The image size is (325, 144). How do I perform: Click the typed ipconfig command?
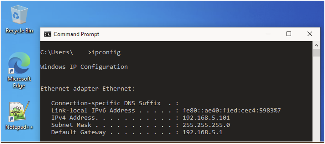(x=106, y=53)
